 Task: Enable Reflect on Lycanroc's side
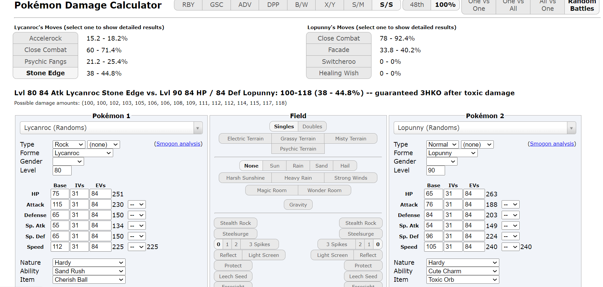tap(228, 255)
